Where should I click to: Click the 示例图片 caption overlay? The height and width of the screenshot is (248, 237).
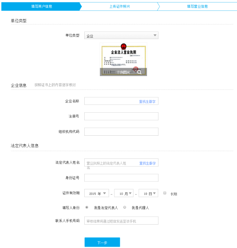click(x=123, y=72)
